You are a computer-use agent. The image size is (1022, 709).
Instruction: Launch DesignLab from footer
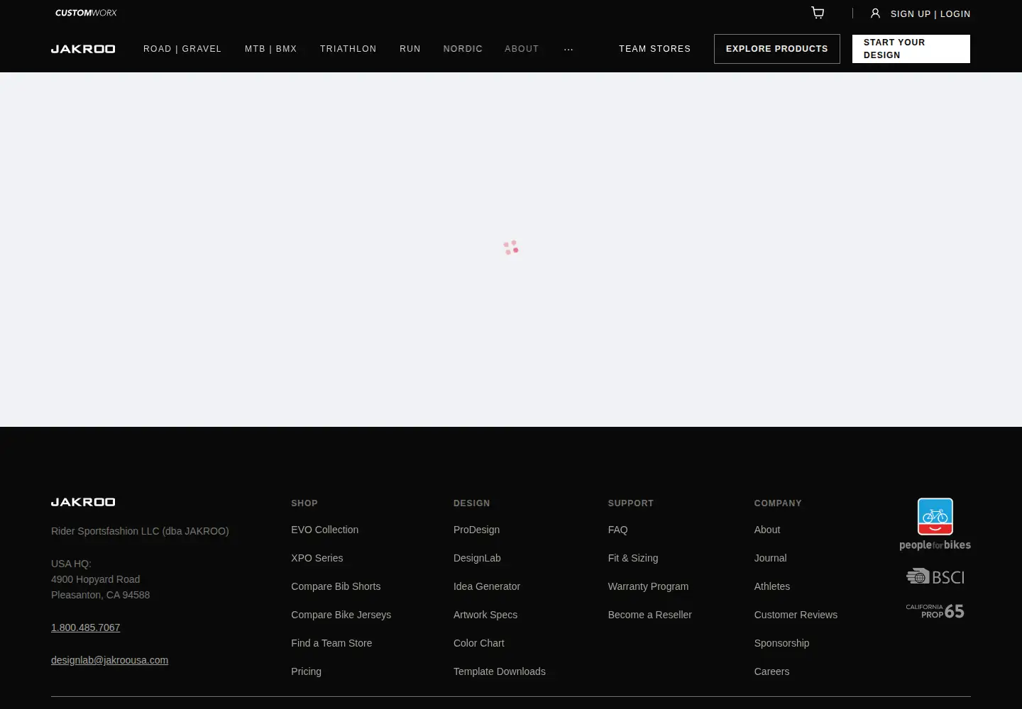pyautogui.click(x=478, y=558)
